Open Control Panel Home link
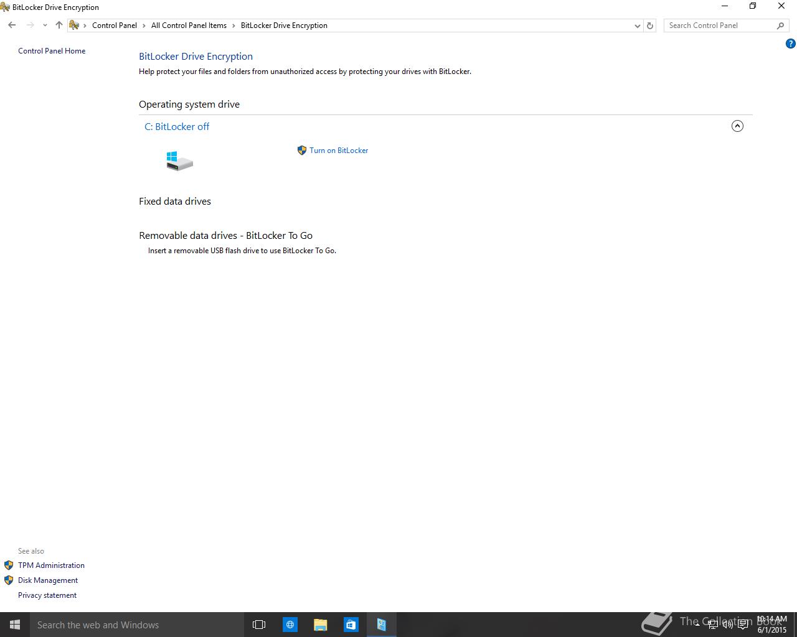 pos(52,51)
